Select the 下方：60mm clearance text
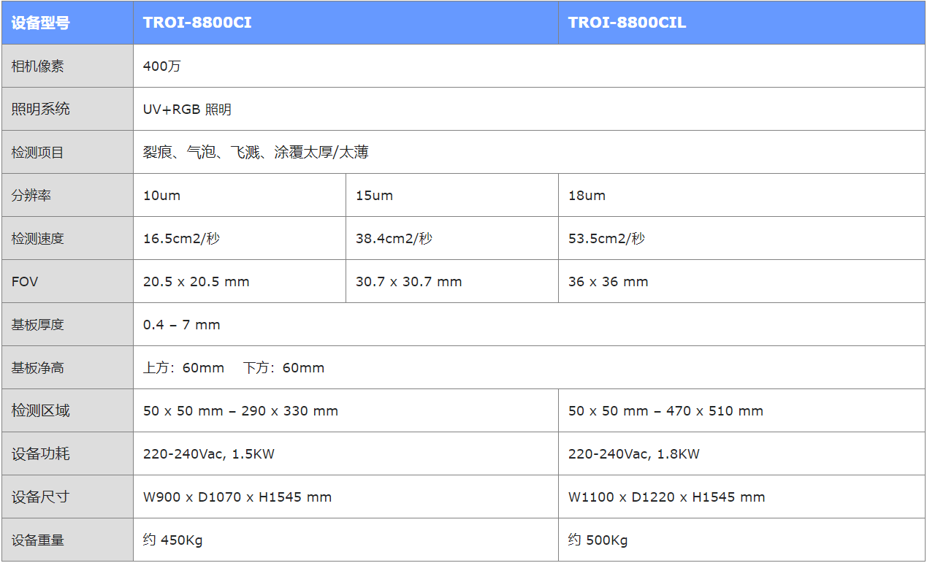Screen dimensions: 927x563 [x=283, y=368]
